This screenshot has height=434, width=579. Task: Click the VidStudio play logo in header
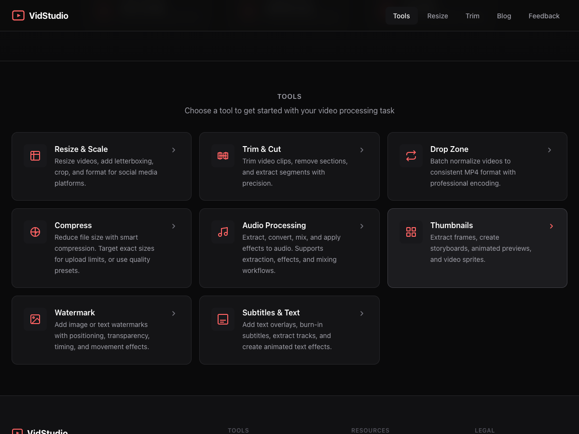coord(18,15)
